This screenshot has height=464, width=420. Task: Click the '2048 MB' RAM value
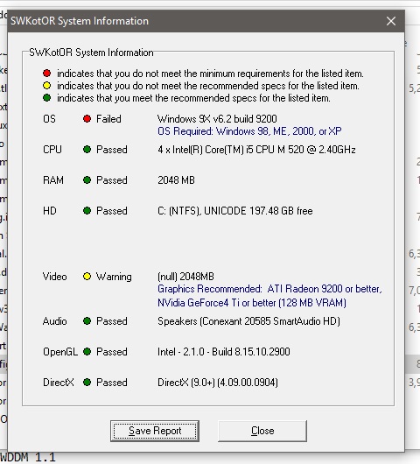[176, 180]
